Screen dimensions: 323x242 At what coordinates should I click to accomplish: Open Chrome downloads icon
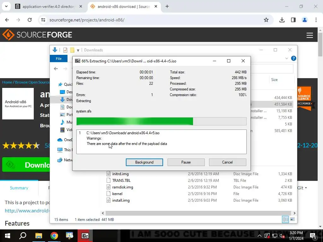(x=282, y=20)
